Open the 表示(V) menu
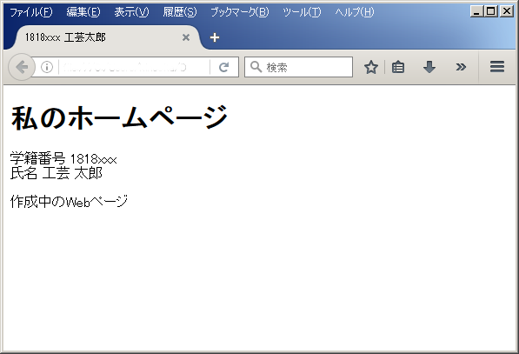This screenshot has width=519, height=354. click(x=131, y=12)
